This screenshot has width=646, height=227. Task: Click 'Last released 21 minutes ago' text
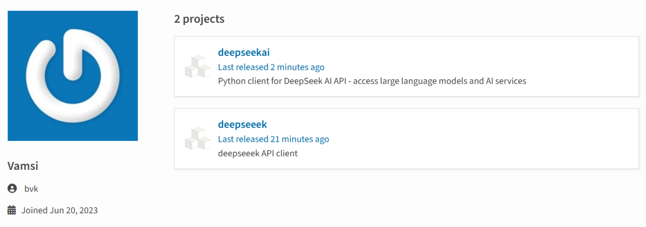[x=274, y=139]
